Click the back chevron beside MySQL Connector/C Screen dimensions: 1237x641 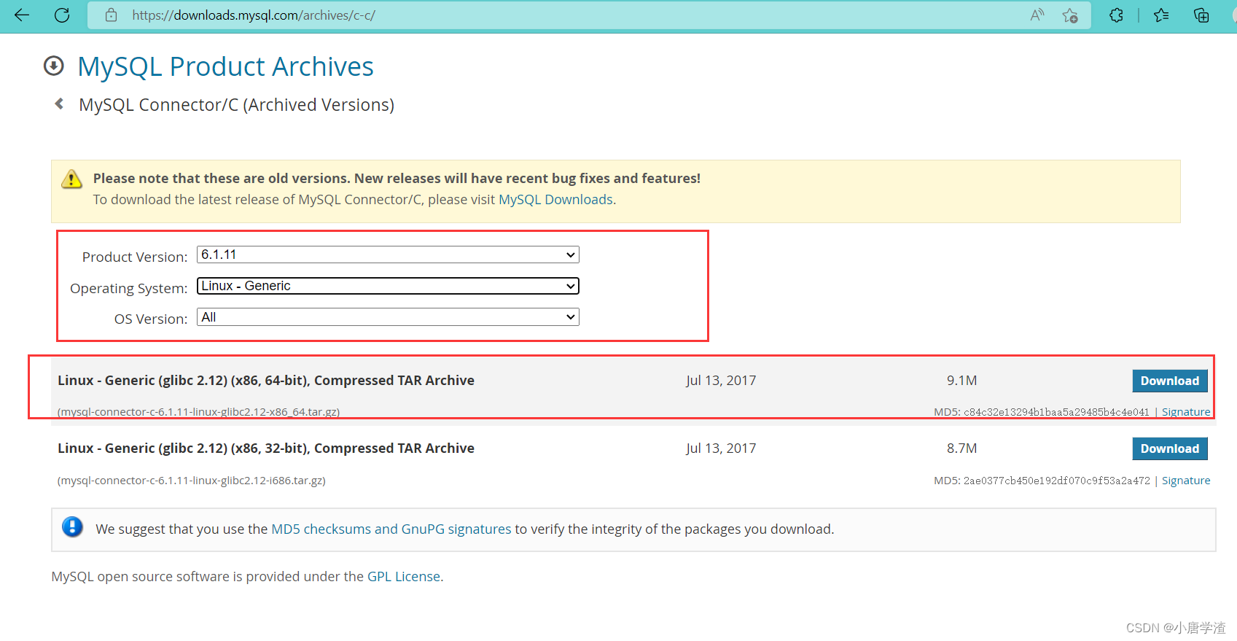click(x=60, y=104)
